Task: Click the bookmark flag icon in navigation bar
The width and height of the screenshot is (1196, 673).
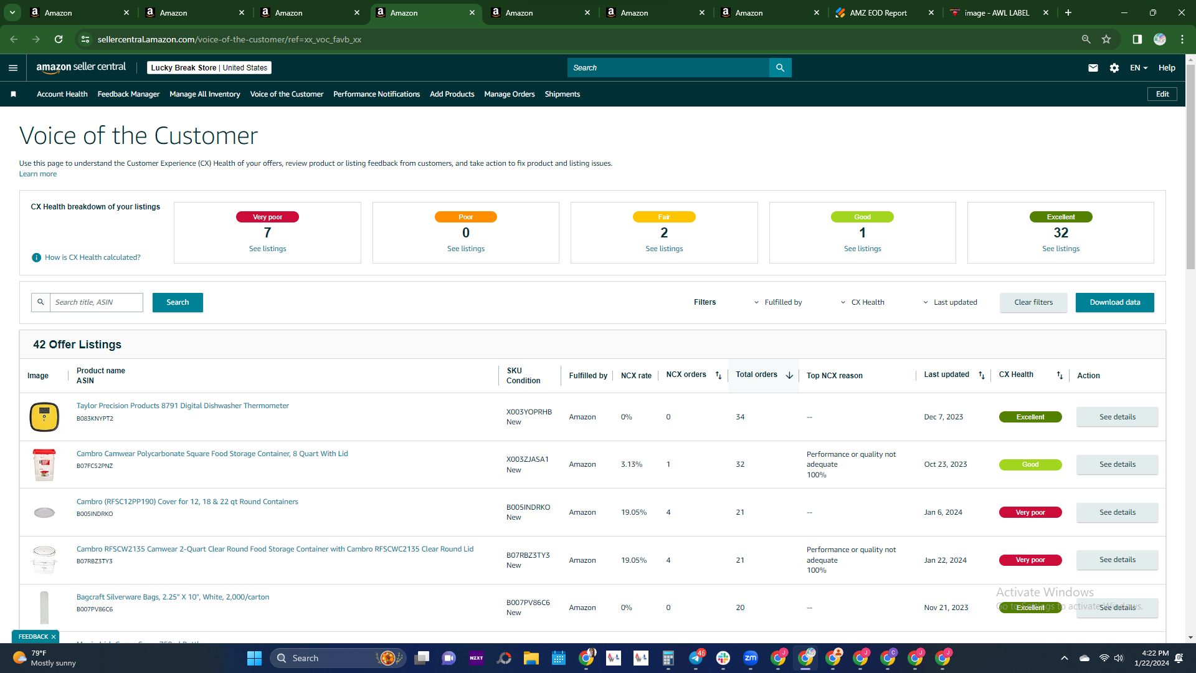Action: point(14,94)
